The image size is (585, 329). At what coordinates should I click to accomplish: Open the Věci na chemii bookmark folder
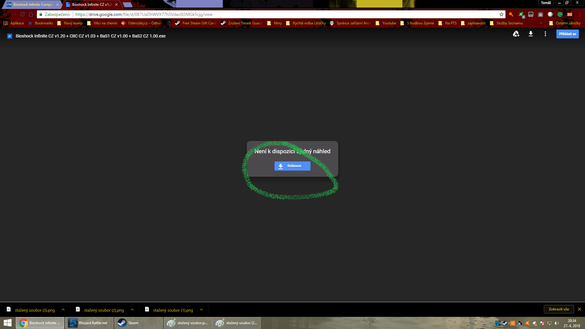coord(102,23)
